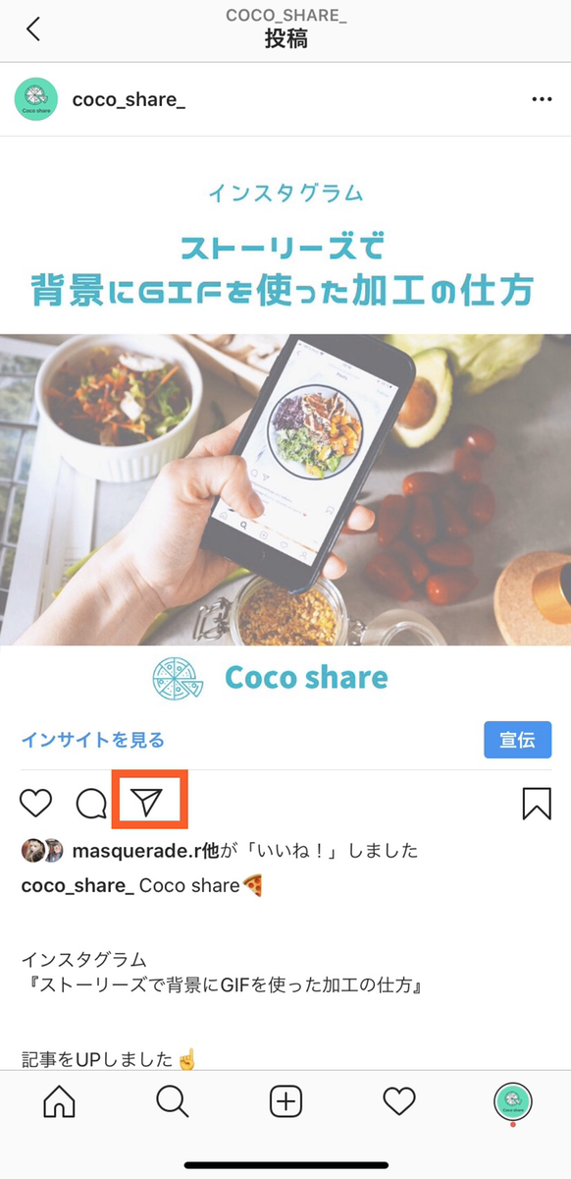The image size is (571, 1179).
Task: Save the post with bookmark icon
Action: [537, 804]
